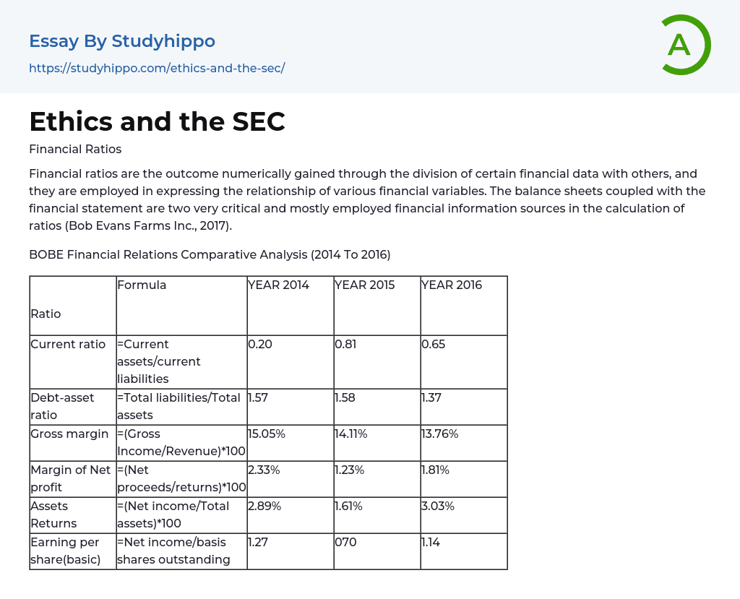Select the YEAR 2016 column header
The image size is (740, 599).
(452, 285)
